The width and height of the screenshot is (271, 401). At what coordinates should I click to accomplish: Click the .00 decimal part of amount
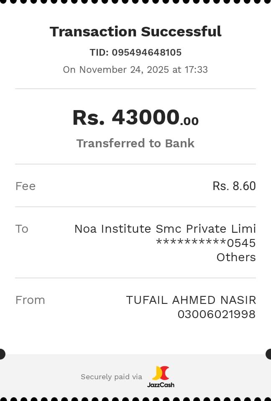(189, 121)
